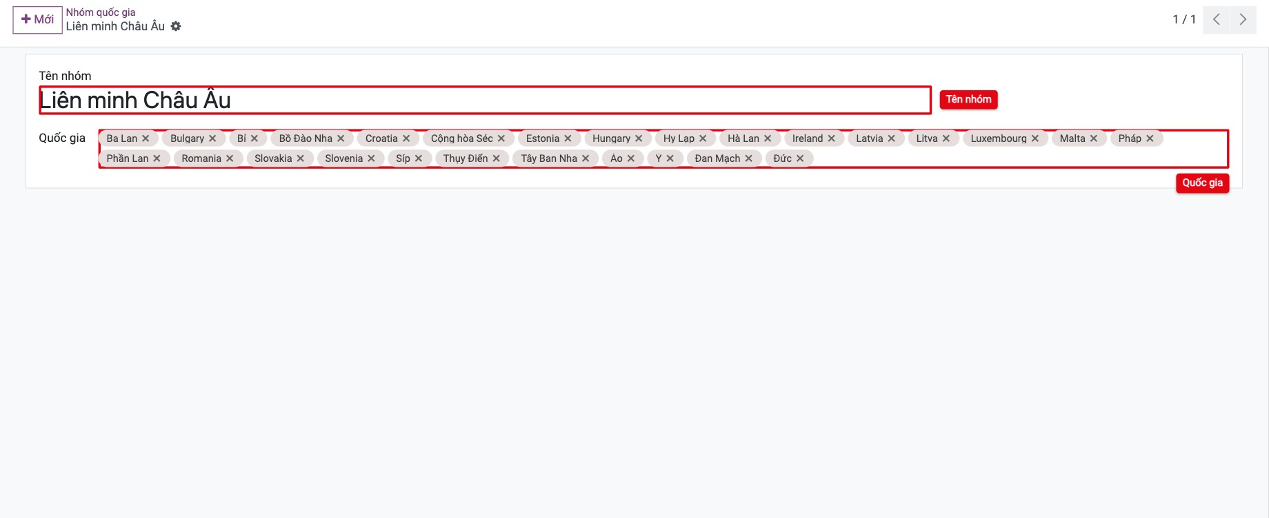Remove the Ba Lan country tag

click(146, 138)
